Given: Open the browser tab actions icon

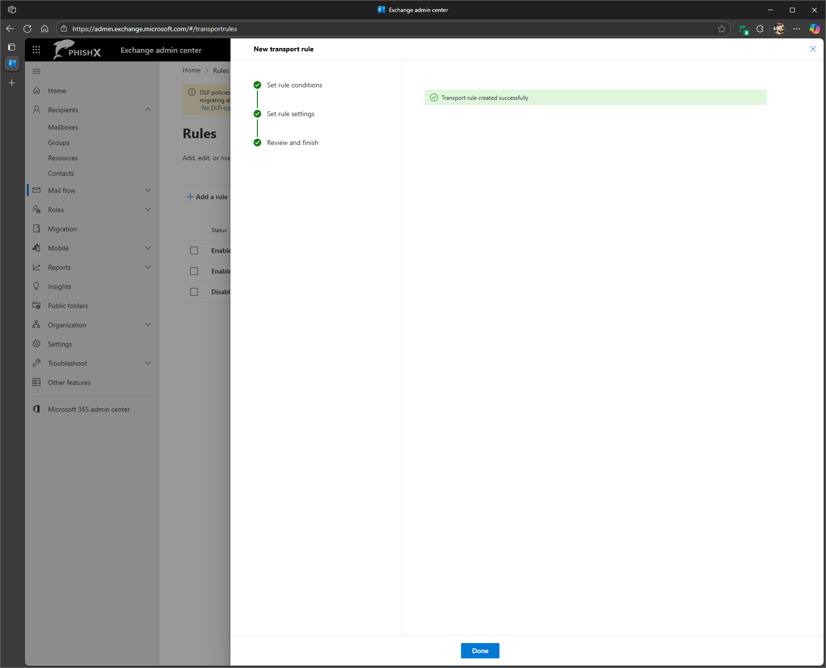Looking at the screenshot, I should pos(12,47).
